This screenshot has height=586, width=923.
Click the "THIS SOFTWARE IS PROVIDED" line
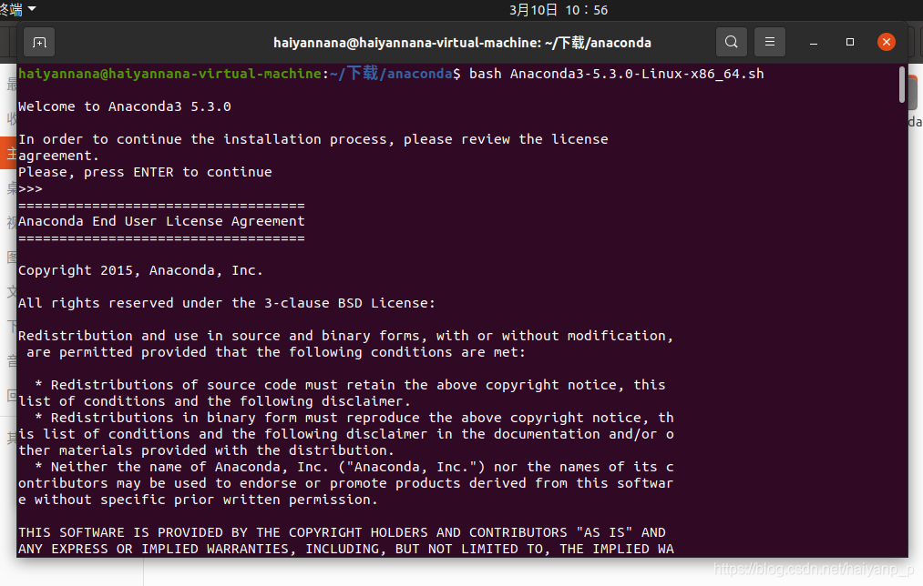click(342, 532)
